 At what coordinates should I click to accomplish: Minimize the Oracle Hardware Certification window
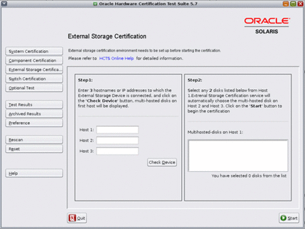(x=286, y=4)
